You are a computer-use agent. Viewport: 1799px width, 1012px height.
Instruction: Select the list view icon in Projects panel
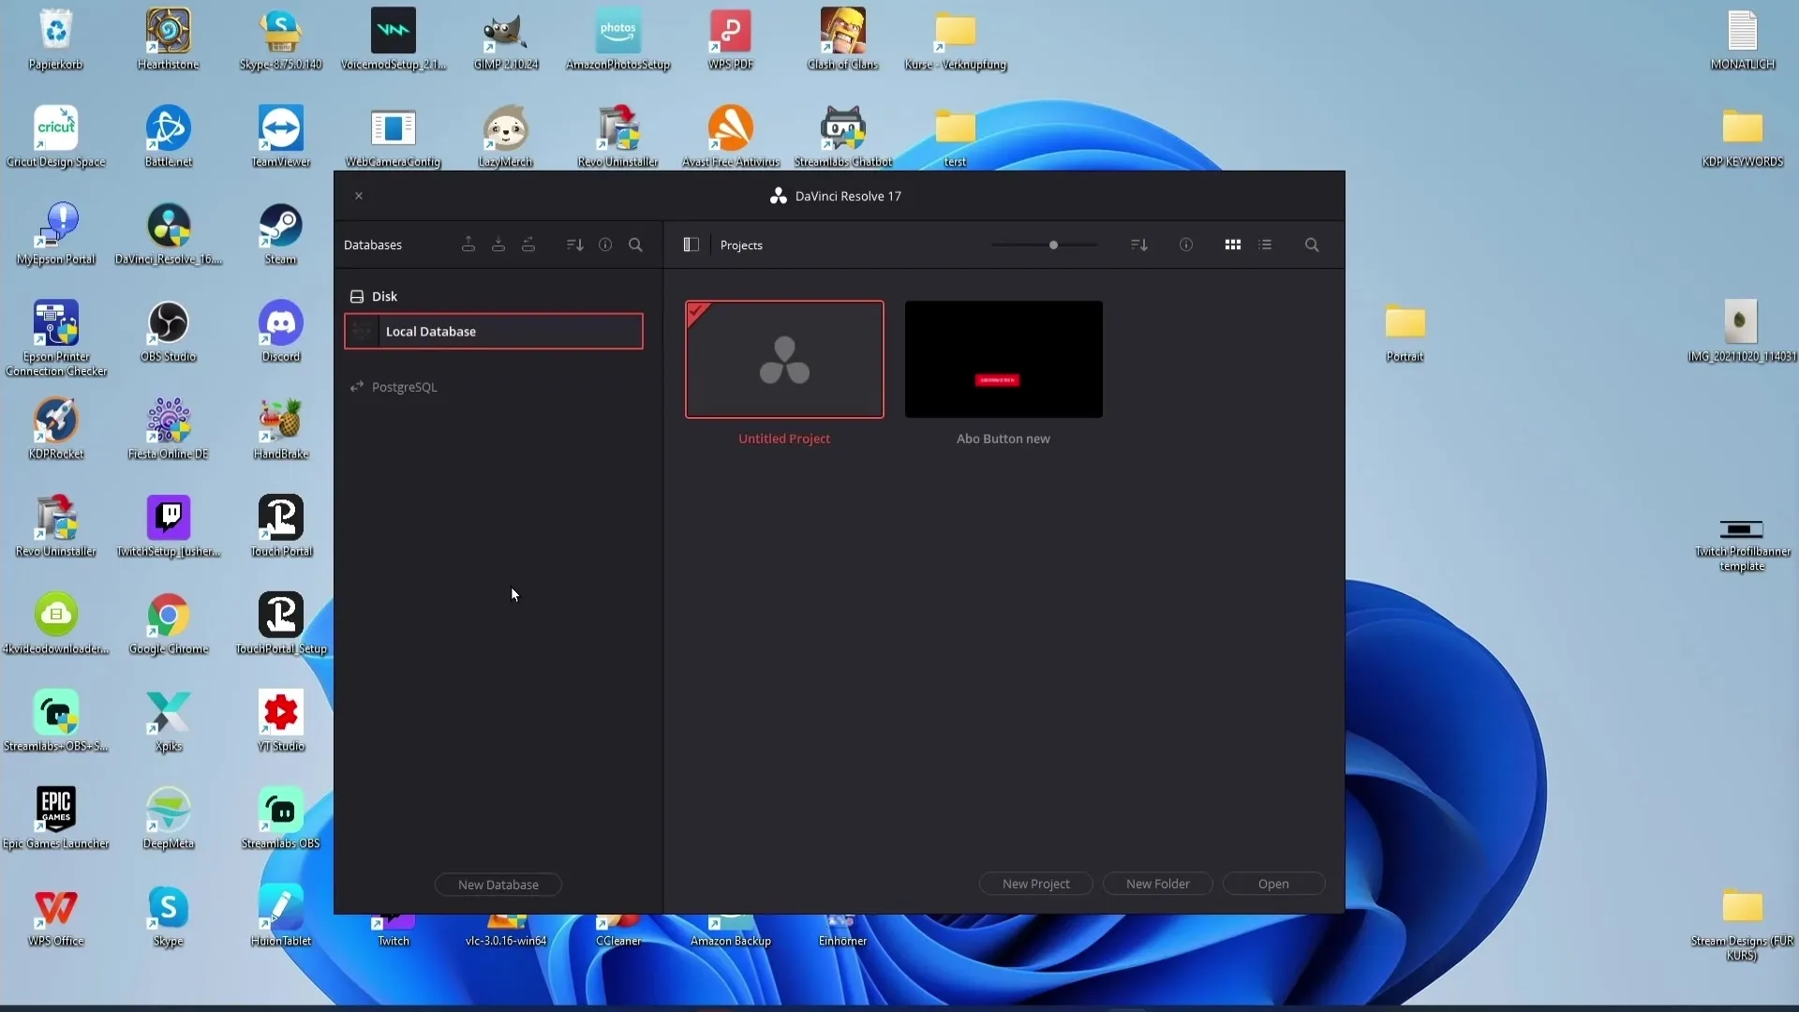click(1265, 245)
